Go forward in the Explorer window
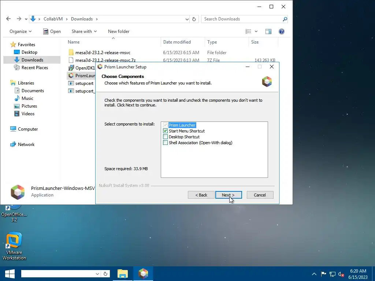 (x=19, y=19)
